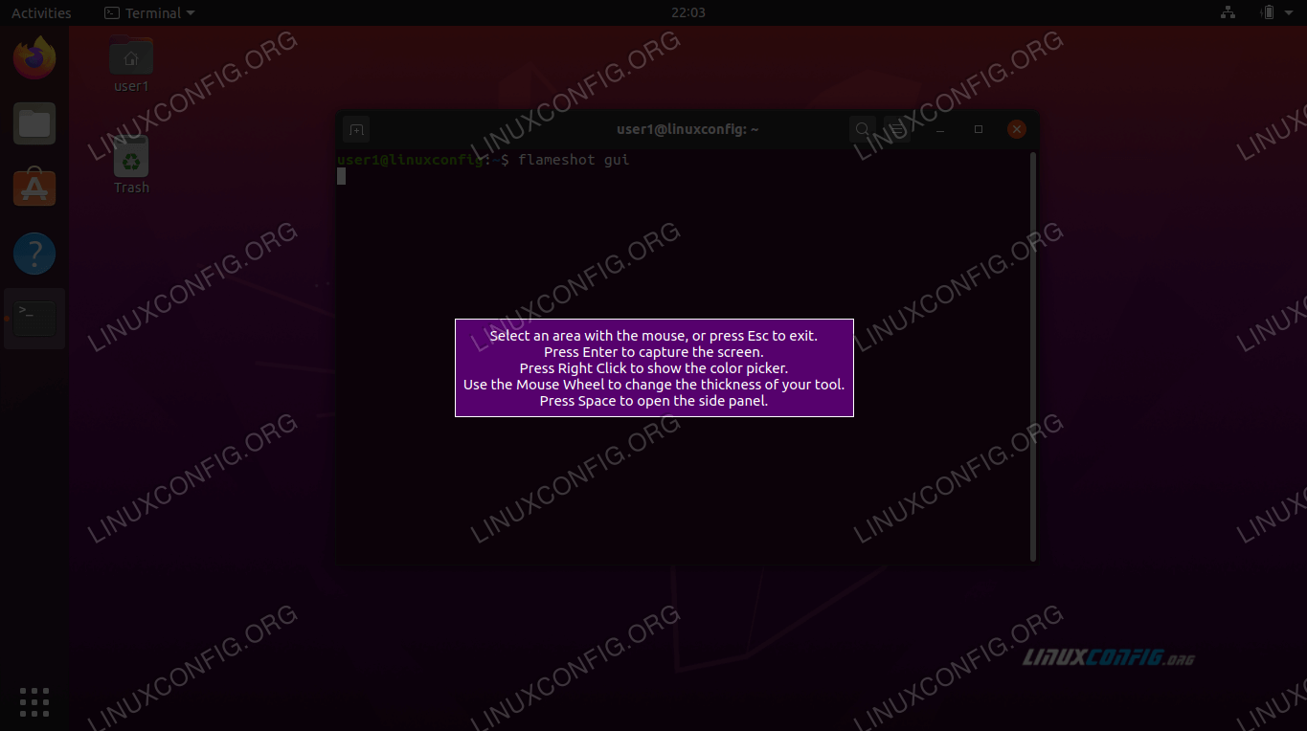
Task: Show the applications grid
Action: point(34,701)
